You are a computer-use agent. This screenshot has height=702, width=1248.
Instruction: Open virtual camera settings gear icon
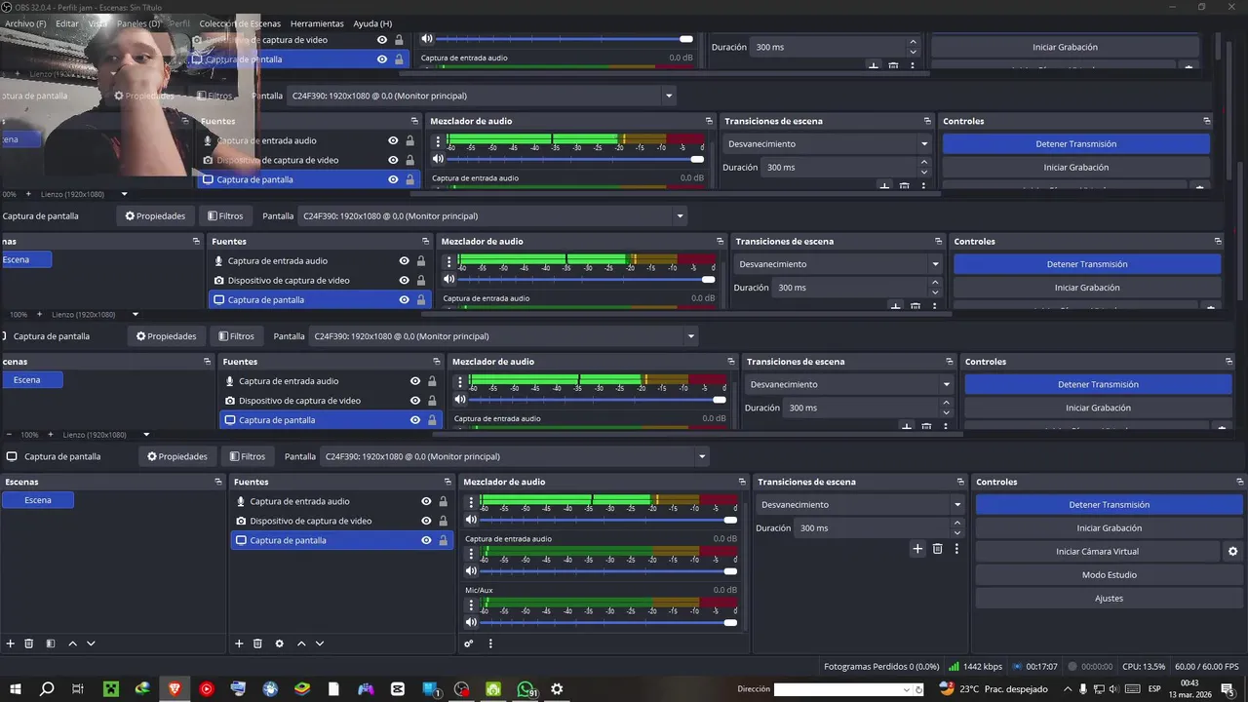tap(1232, 552)
